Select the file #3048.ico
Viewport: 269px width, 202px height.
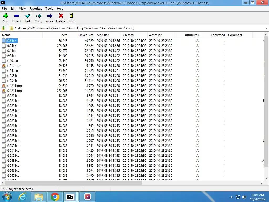(x=13, y=161)
